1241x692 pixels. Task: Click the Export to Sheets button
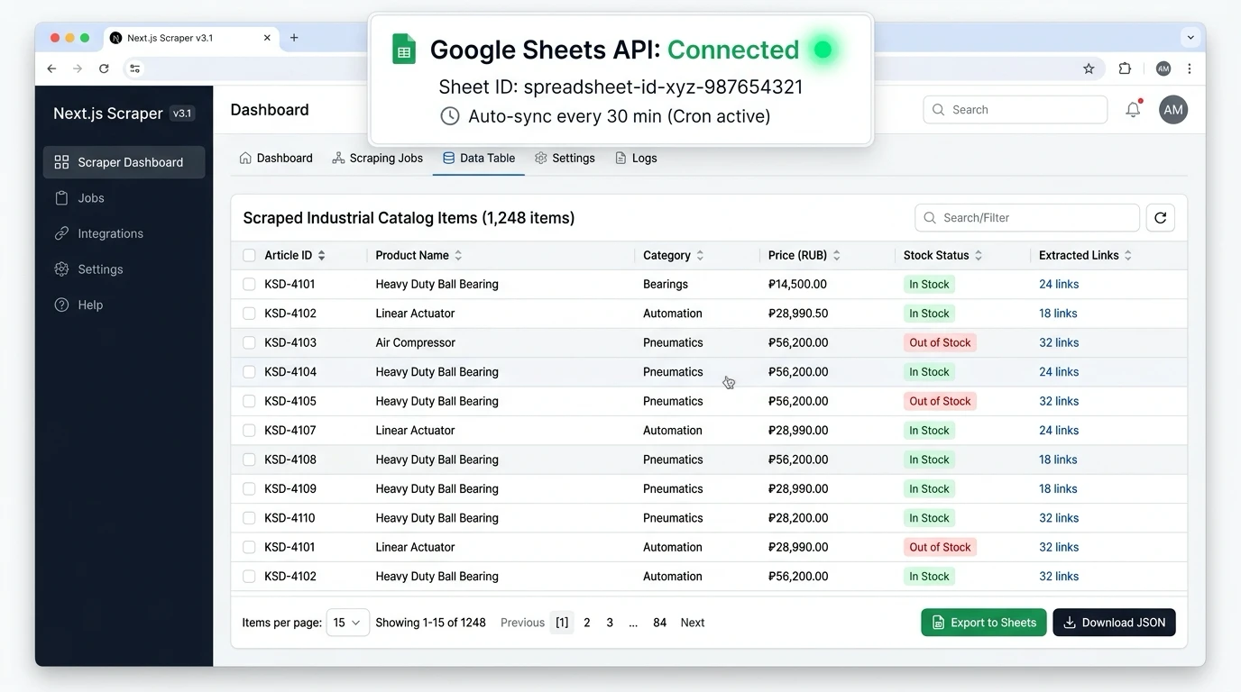click(x=984, y=623)
